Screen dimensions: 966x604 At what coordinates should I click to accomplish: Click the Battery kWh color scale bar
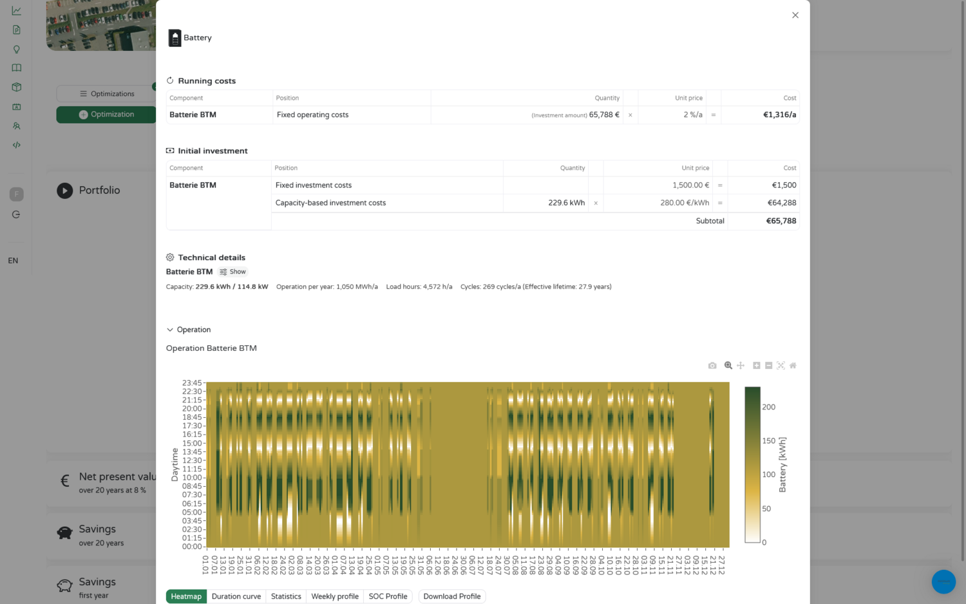point(752,465)
